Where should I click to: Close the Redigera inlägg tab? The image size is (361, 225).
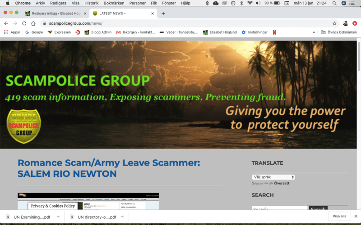(85, 13)
